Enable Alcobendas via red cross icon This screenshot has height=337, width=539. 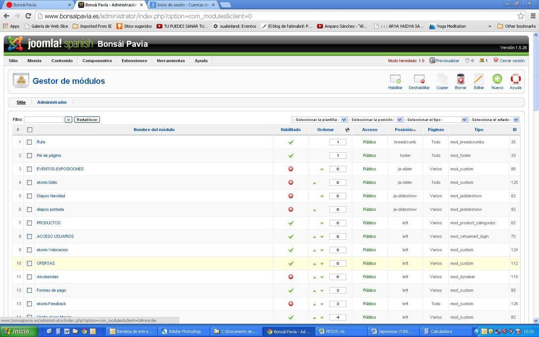(x=291, y=277)
